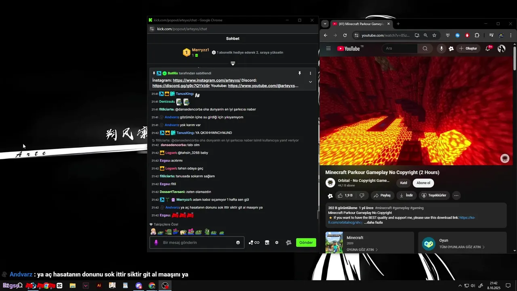Click the Orbital channel avatar

tap(330, 183)
